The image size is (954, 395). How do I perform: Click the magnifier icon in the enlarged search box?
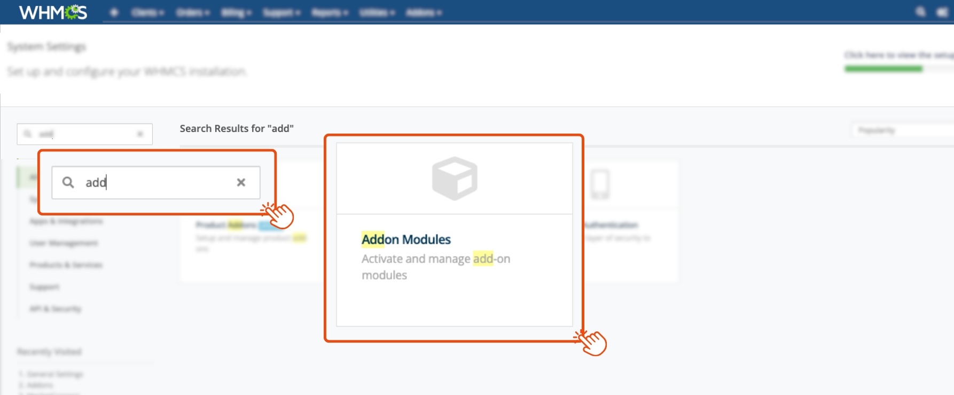click(x=68, y=183)
